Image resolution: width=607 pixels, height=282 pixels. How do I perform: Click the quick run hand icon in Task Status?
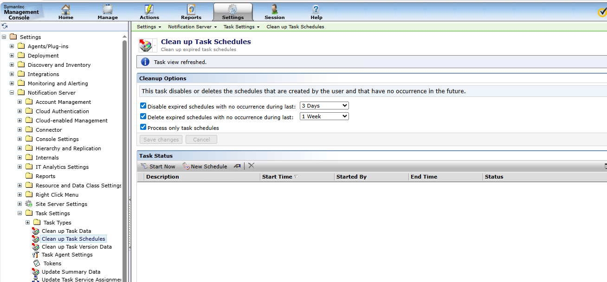click(x=237, y=166)
